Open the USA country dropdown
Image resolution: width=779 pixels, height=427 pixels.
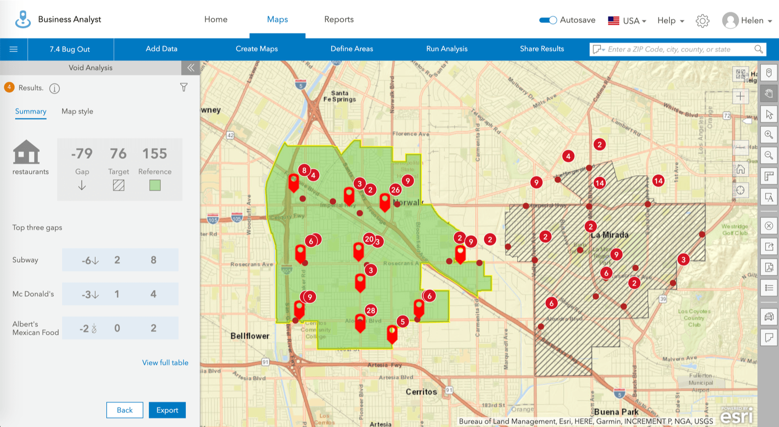[627, 21]
